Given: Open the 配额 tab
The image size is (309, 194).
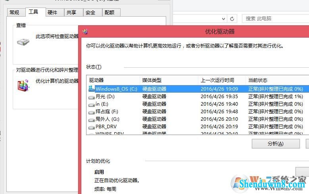Looking at the screenshot, I should pos(111,12).
